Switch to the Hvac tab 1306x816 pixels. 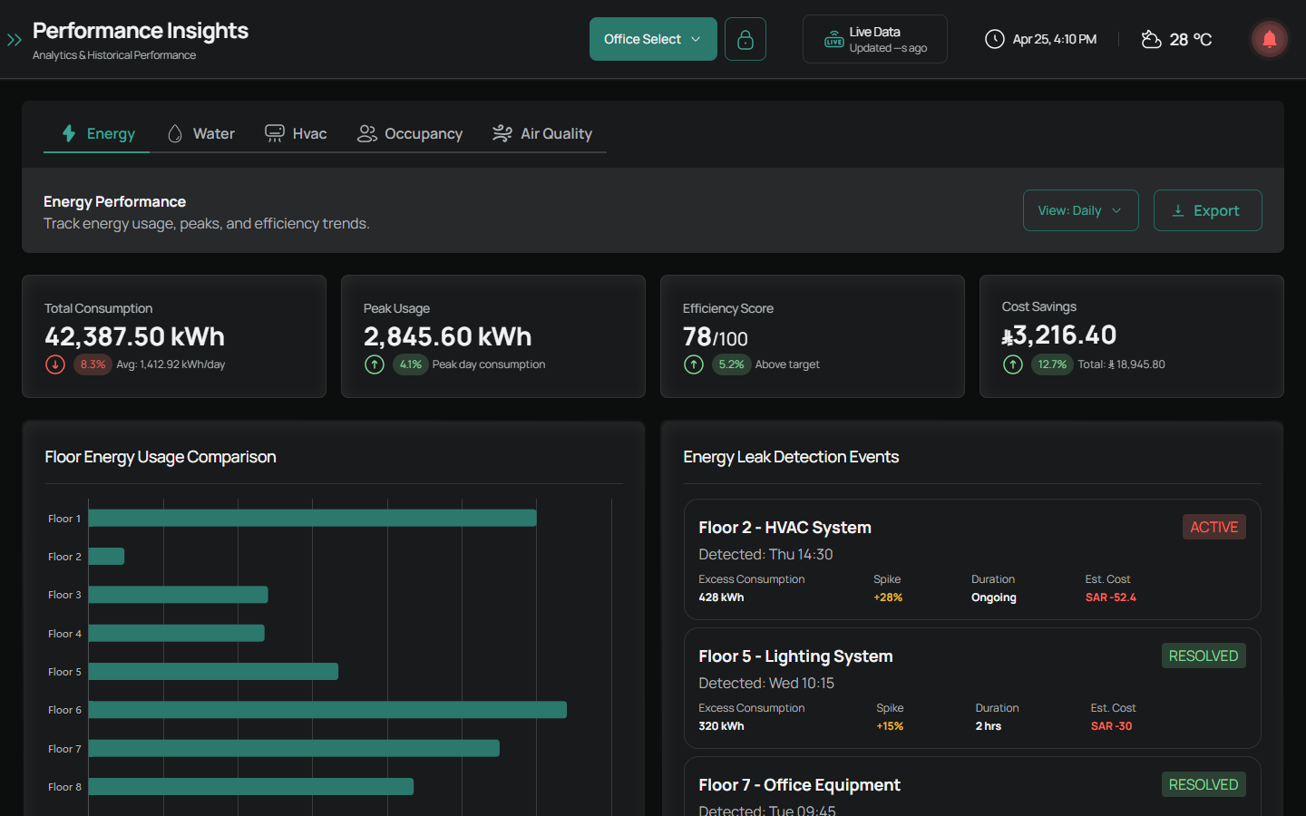296,133
